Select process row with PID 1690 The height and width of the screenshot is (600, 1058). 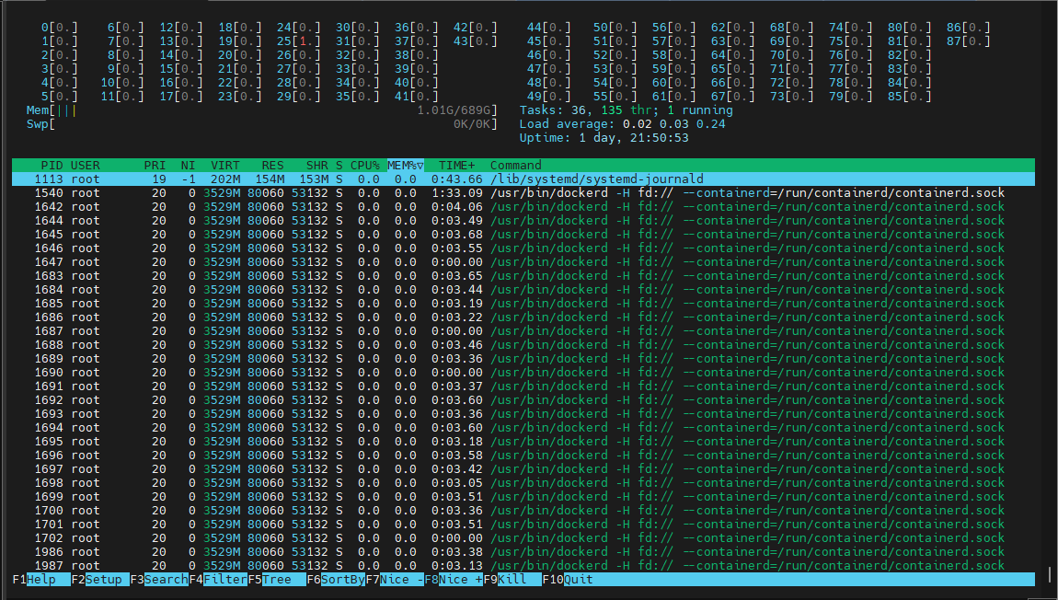click(x=523, y=373)
